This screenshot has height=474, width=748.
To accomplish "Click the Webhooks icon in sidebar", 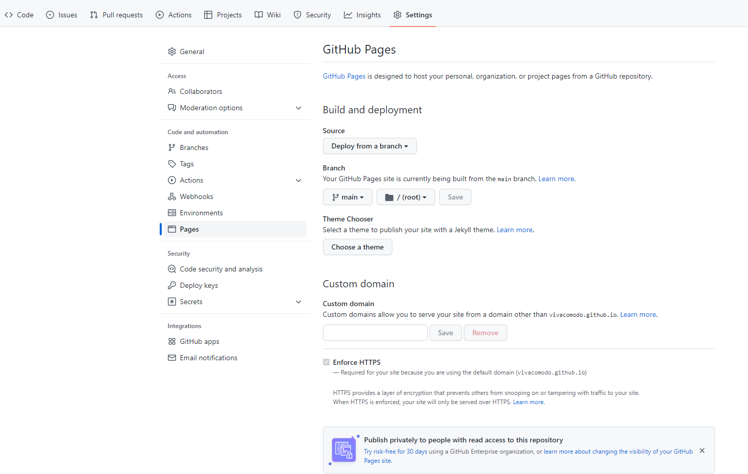I will (172, 196).
